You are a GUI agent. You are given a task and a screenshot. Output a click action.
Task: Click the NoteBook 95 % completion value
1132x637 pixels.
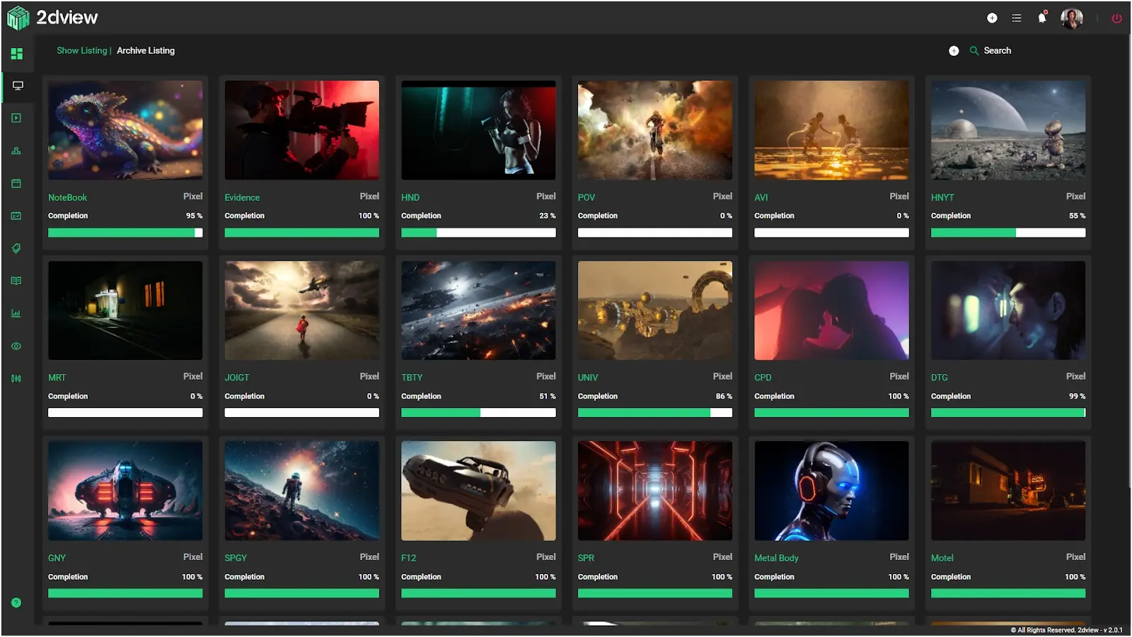pyautogui.click(x=194, y=216)
